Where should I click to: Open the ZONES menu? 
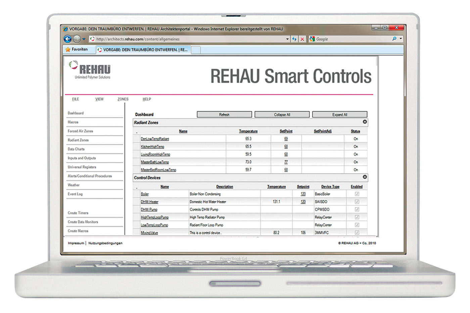[123, 99]
